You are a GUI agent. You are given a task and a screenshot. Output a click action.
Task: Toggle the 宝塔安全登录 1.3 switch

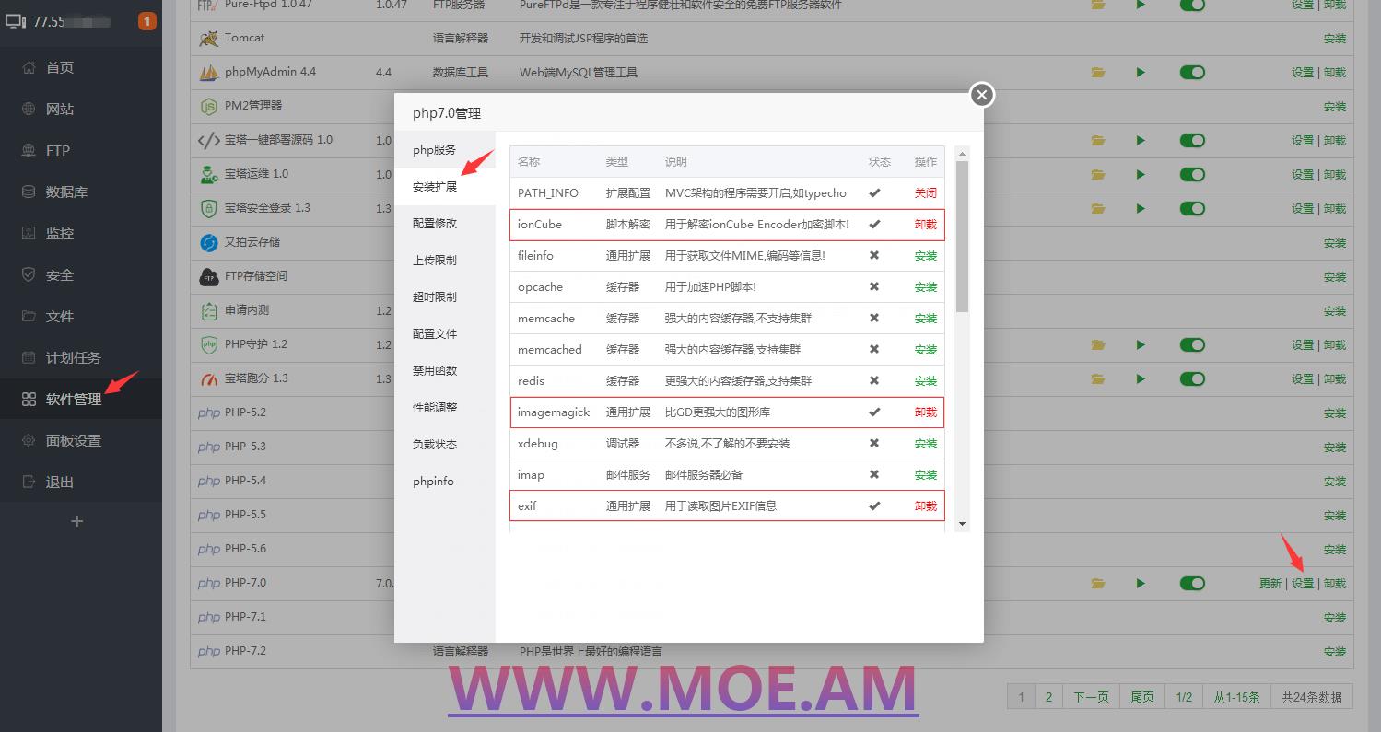click(1192, 208)
